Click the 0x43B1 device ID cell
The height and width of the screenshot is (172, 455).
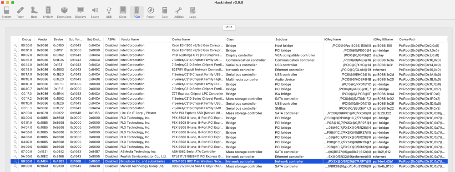[x=58, y=161]
